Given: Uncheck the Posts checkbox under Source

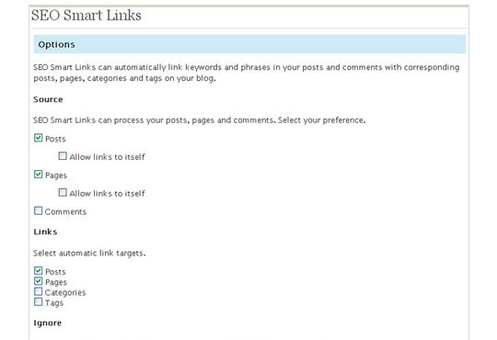Looking at the screenshot, I should pos(38,138).
